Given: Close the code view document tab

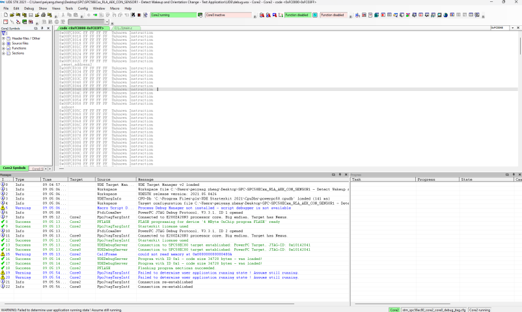Looking at the screenshot, I should (x=518, y=28).
